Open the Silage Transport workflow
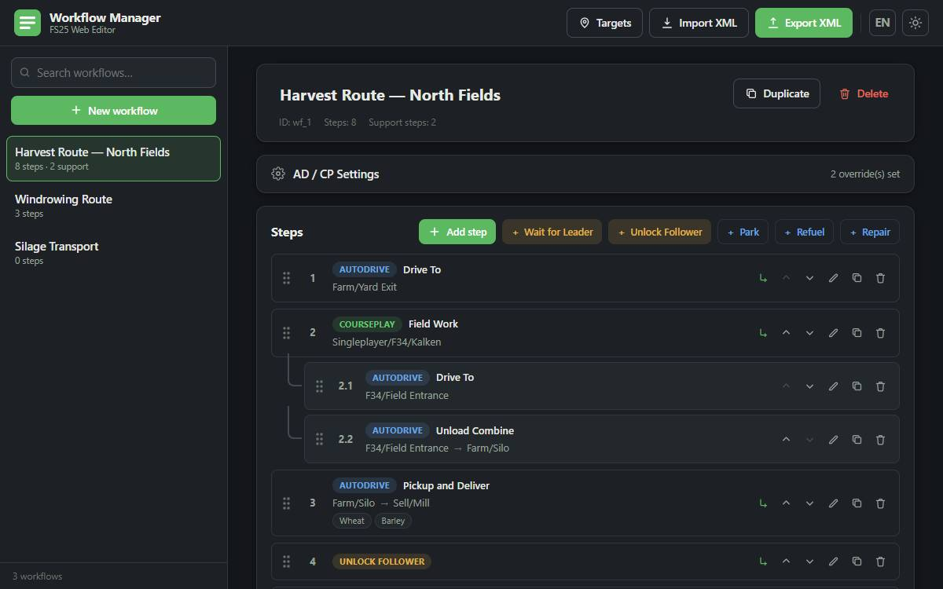The width and height of the screenshot is (943, 589). tap(113, 253)
